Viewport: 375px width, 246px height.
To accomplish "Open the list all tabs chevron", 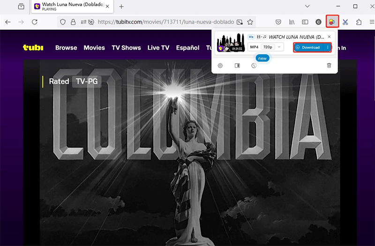I will (307, 7).
